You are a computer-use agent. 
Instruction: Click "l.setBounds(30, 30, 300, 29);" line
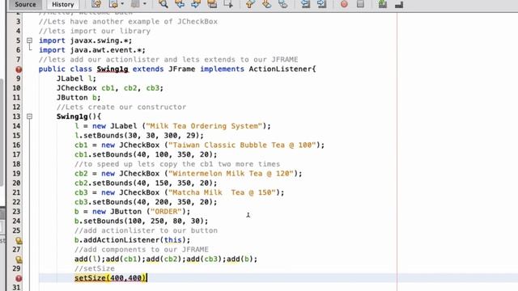pyautogui.click(x=139, y=136)
